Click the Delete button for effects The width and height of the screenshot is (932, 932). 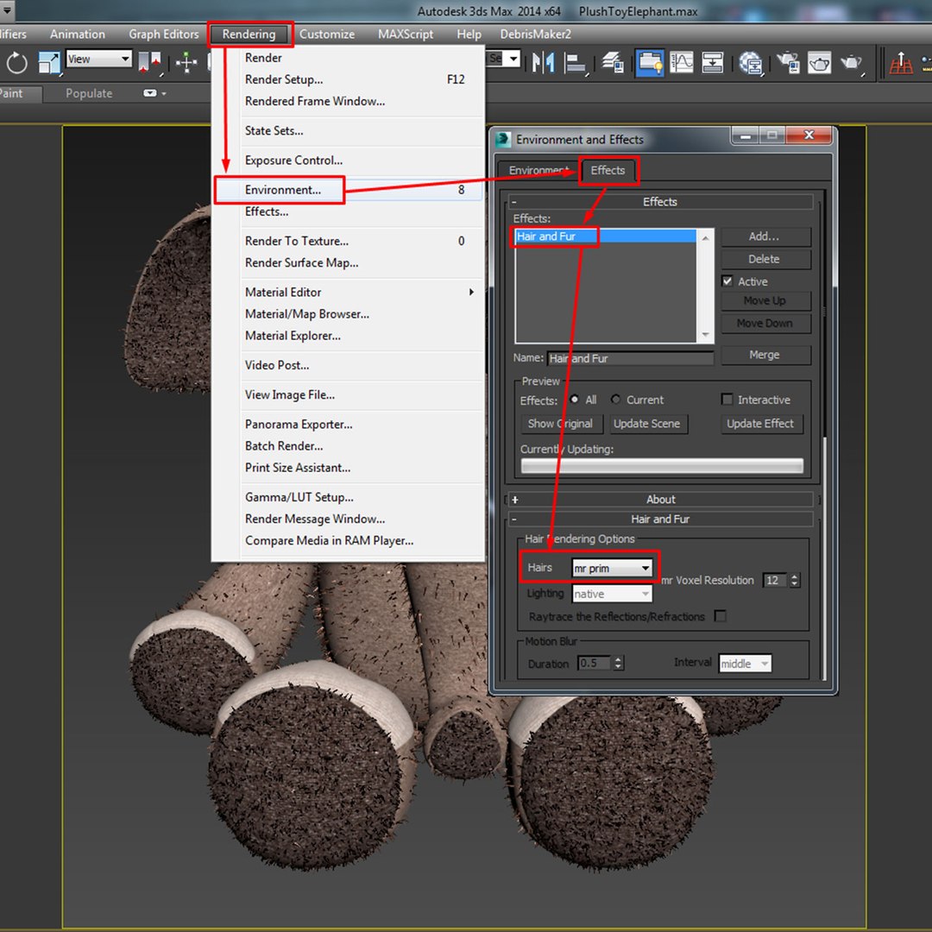tap(765, 259)
